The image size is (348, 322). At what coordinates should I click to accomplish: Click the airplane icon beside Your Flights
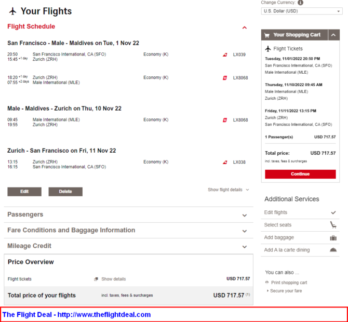click(13, 11)
